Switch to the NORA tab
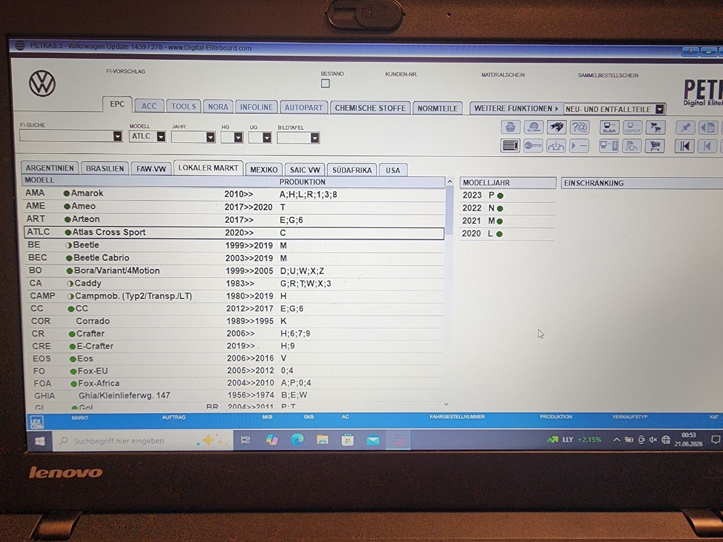 click(218, 107)
